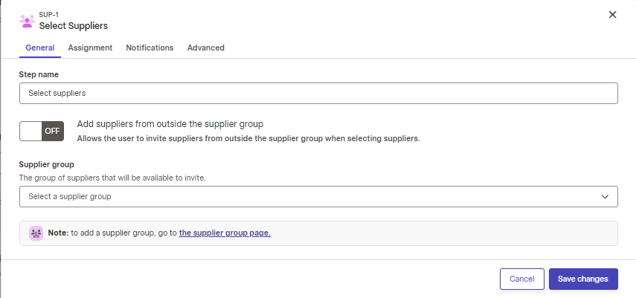
Task: Click the Supplier group field label
Action: (x=47, y=165)
